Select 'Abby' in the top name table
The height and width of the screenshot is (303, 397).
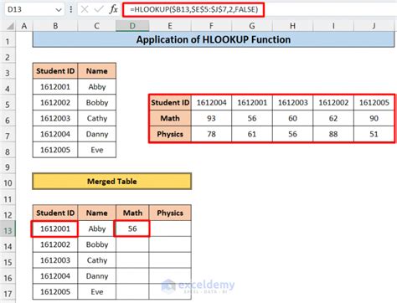(x=97, y=87)
